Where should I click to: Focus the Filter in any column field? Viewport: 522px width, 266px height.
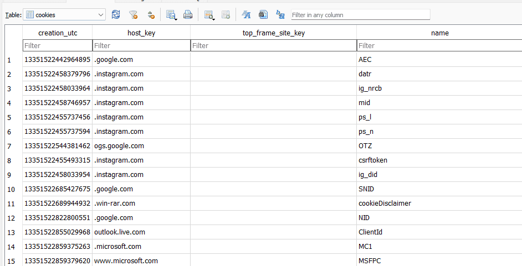pos(361,14)
